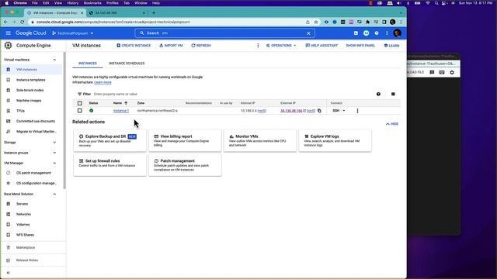The image size is (497, 279).
Task: Expand the Instance groups section
Action: tap(54, 153)
